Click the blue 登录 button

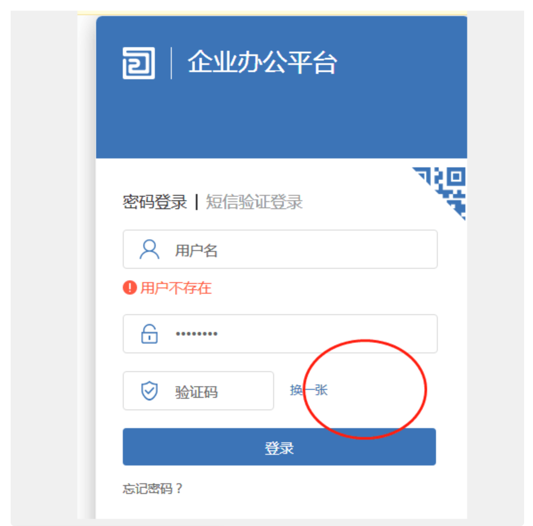click(x=279, y=447)
